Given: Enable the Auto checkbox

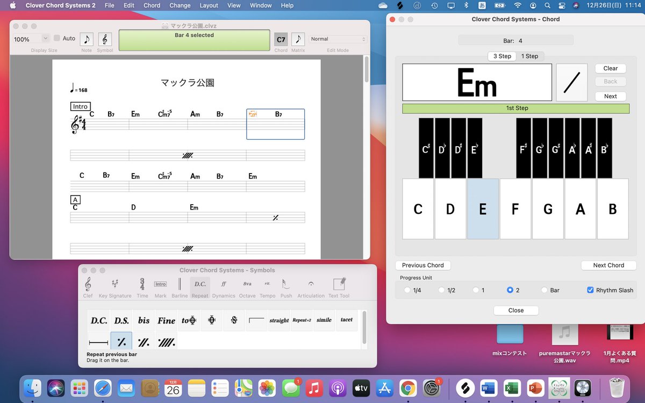Looking at the screenshot, I should point(57,38).
